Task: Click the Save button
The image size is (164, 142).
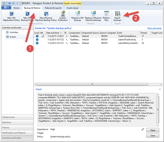Action: 153,135
